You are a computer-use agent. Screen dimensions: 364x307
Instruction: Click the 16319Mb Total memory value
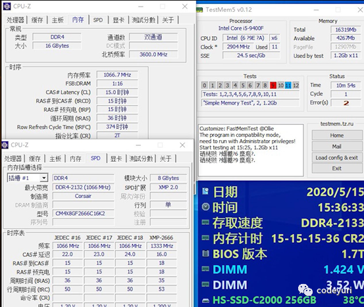tap(346, 30)
